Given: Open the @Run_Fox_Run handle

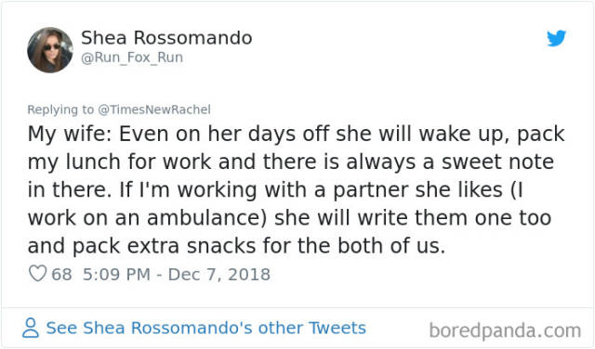Looking at the screenshot, I should click(132, 58).
